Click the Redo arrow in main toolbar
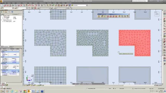 coord(32,5)
